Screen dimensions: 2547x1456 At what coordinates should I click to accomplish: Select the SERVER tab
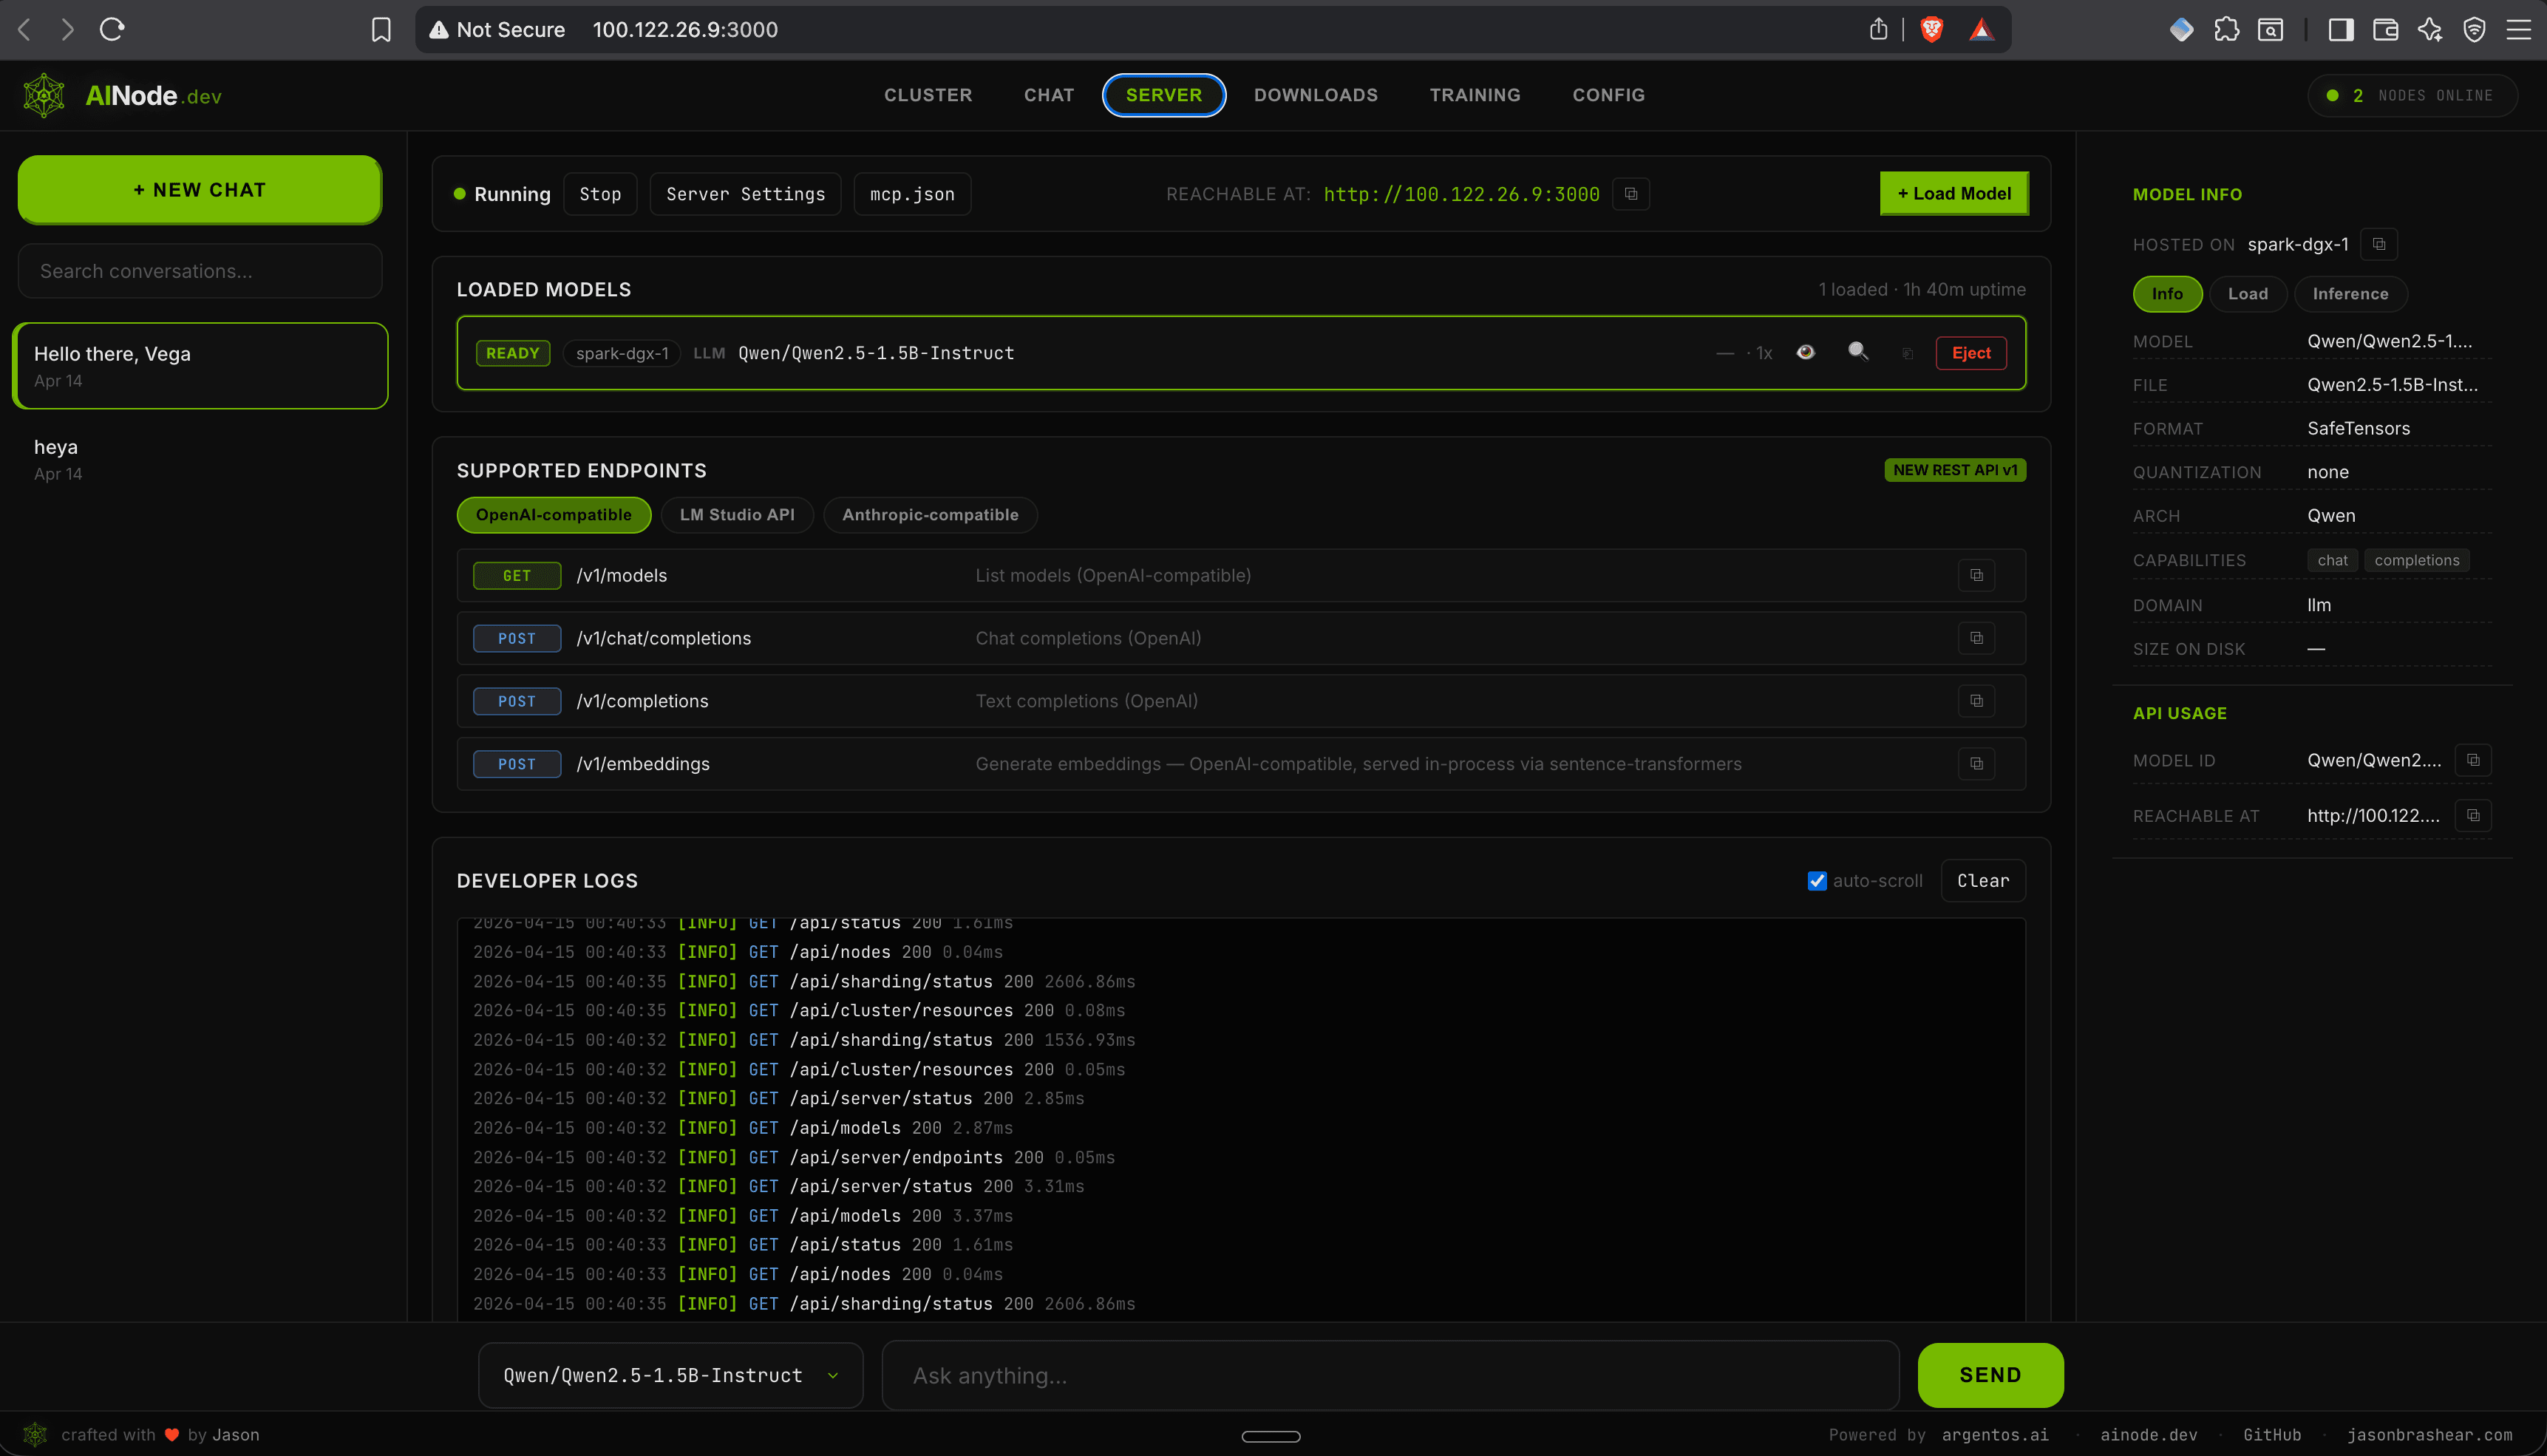[1163, 95]
